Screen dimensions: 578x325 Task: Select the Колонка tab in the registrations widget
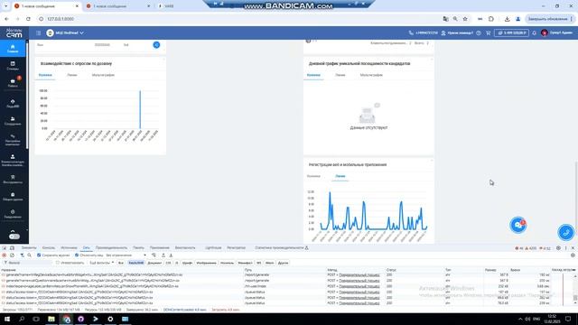point(313,176)
